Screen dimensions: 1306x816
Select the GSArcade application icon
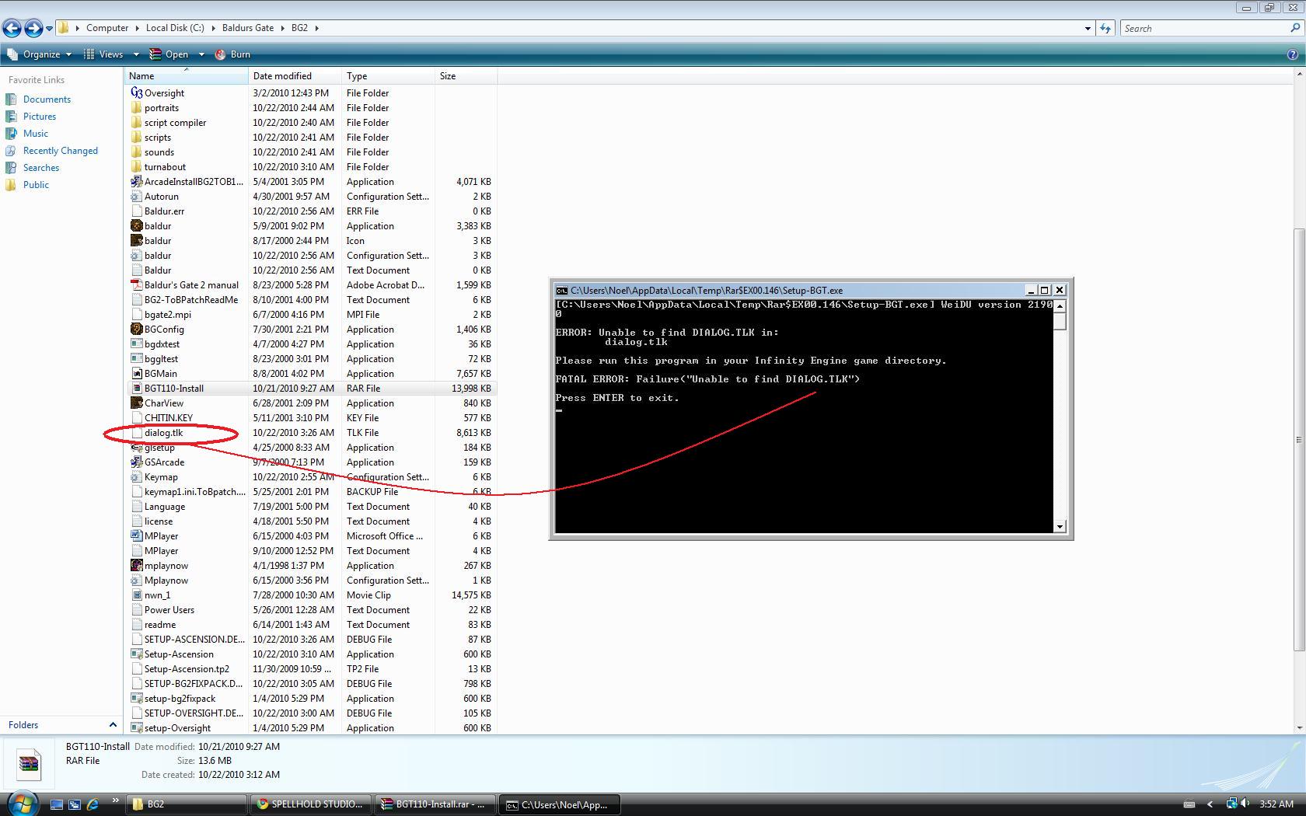(x=137, y=462)
